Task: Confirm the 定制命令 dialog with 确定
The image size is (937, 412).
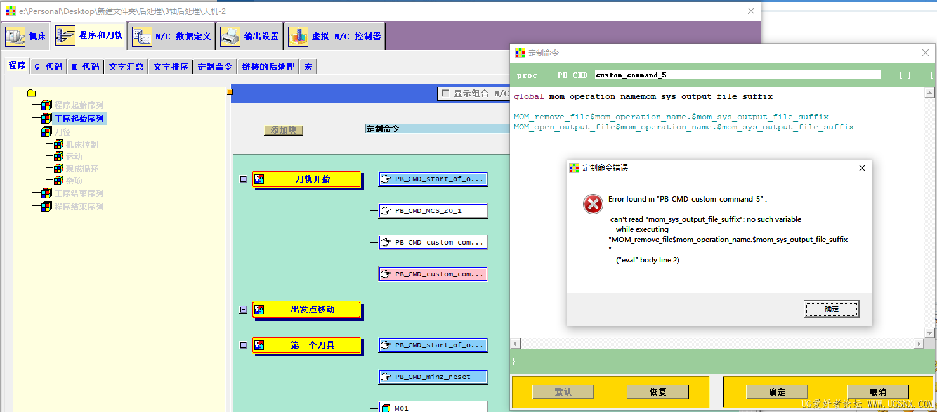Action: pyautogui.click(x=777, y=392)
